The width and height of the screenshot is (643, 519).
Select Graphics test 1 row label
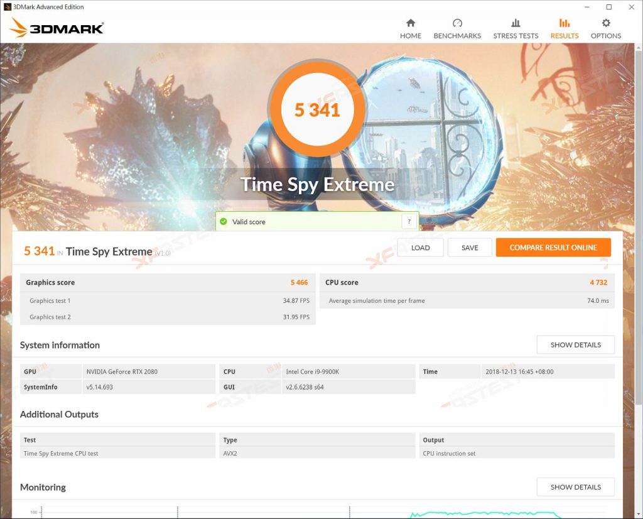(50, 301)
